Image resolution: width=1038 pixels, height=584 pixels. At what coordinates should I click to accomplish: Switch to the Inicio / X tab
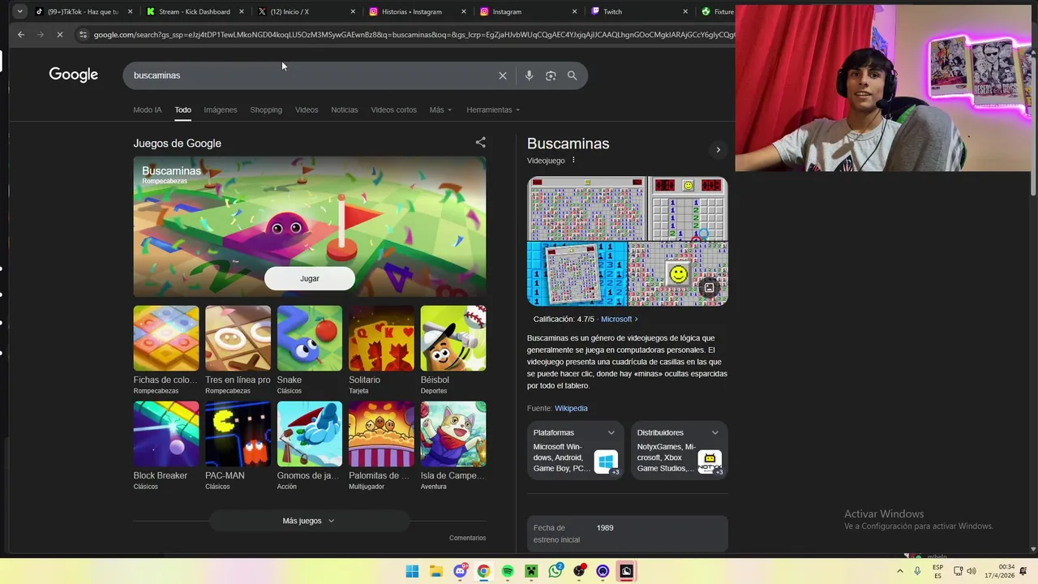[304, 11]
